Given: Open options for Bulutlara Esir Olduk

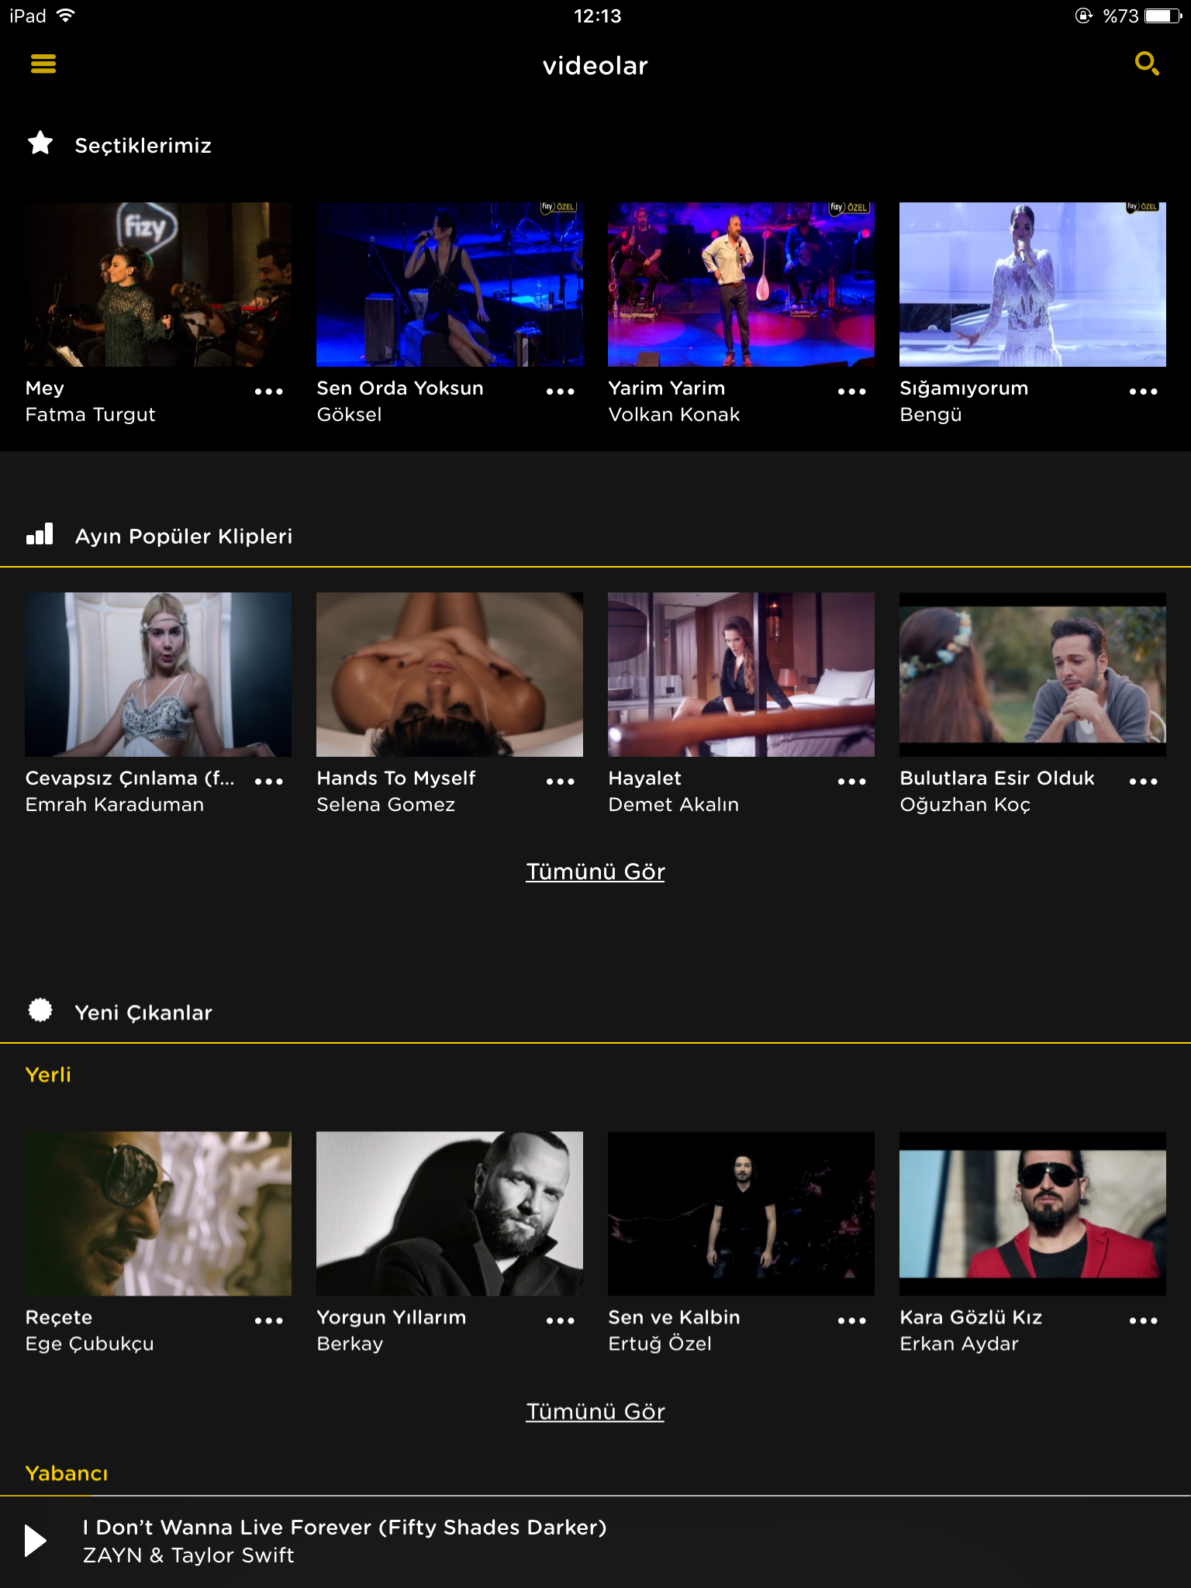Looking at the screenshot, I should tap(1144, 782).
